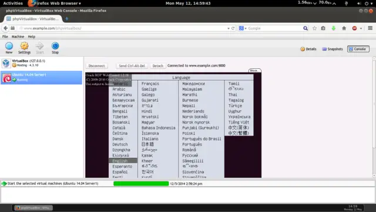This screenshot has width=376, height=212.
Task: Select Italiano in the language list
Action: [150, 139]
